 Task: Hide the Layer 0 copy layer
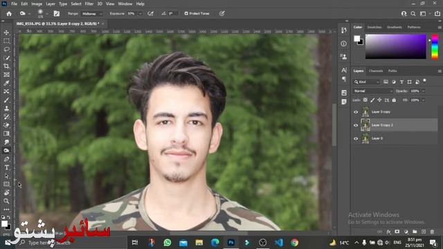coord(356,112)
